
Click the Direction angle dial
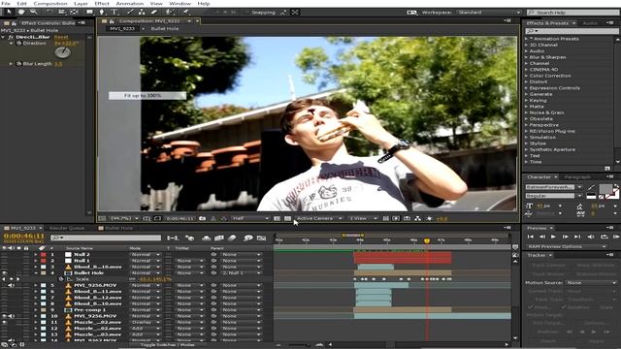pyautogui.click(x=62, y=51)
